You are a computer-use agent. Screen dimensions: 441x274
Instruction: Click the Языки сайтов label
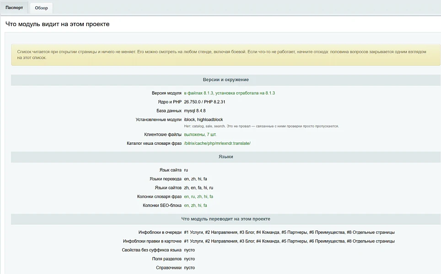168,188
